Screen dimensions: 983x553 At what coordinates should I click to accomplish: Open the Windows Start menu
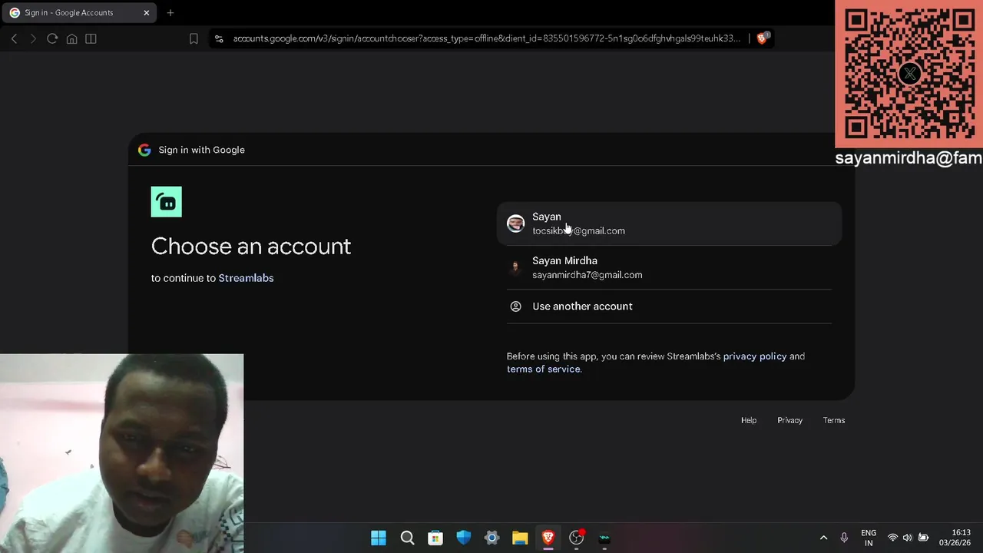pyautogui.click(x=379, y=538)
